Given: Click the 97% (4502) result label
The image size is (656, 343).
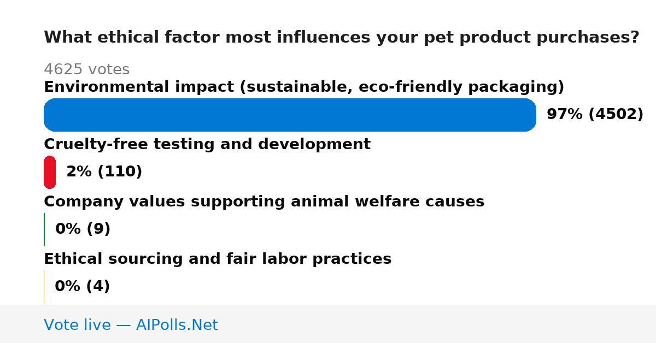Looking at the screenshot, I should coord(595,115).
